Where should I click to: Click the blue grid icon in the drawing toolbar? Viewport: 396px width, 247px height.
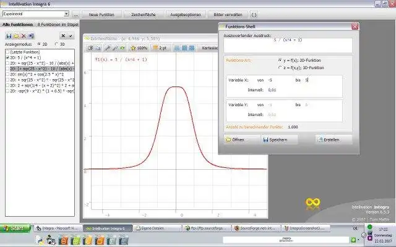pyautogui.click(x=184, y=48)
